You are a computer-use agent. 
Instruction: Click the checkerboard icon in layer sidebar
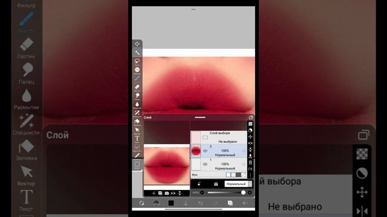point(250,124)
